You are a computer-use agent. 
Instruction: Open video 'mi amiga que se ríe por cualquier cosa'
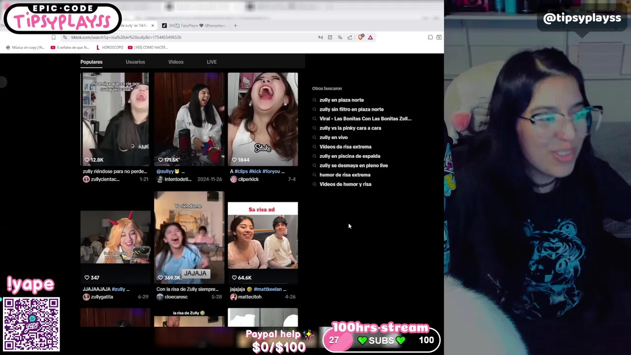pos(115,119)
